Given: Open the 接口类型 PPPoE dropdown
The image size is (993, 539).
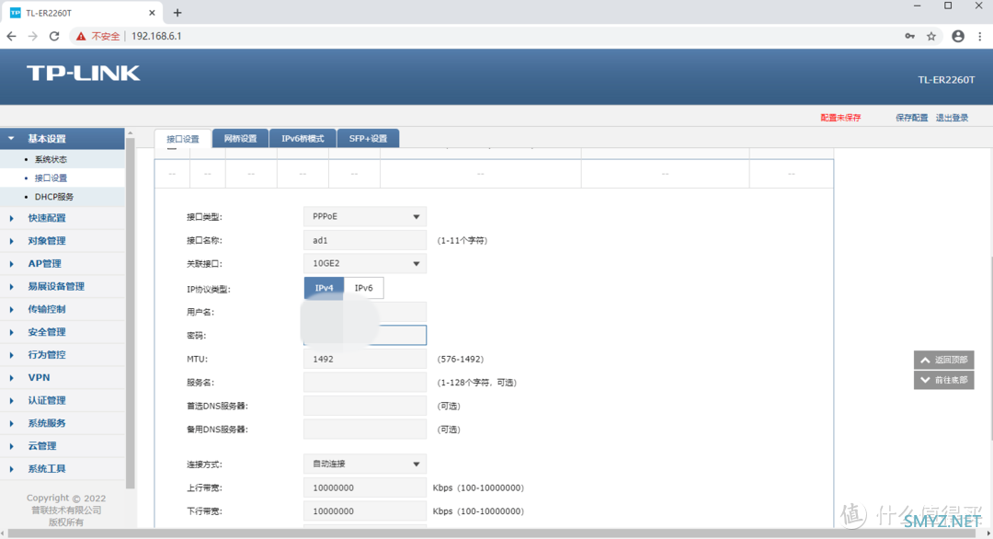Looking at the screenshot, I should pos(365,217).
